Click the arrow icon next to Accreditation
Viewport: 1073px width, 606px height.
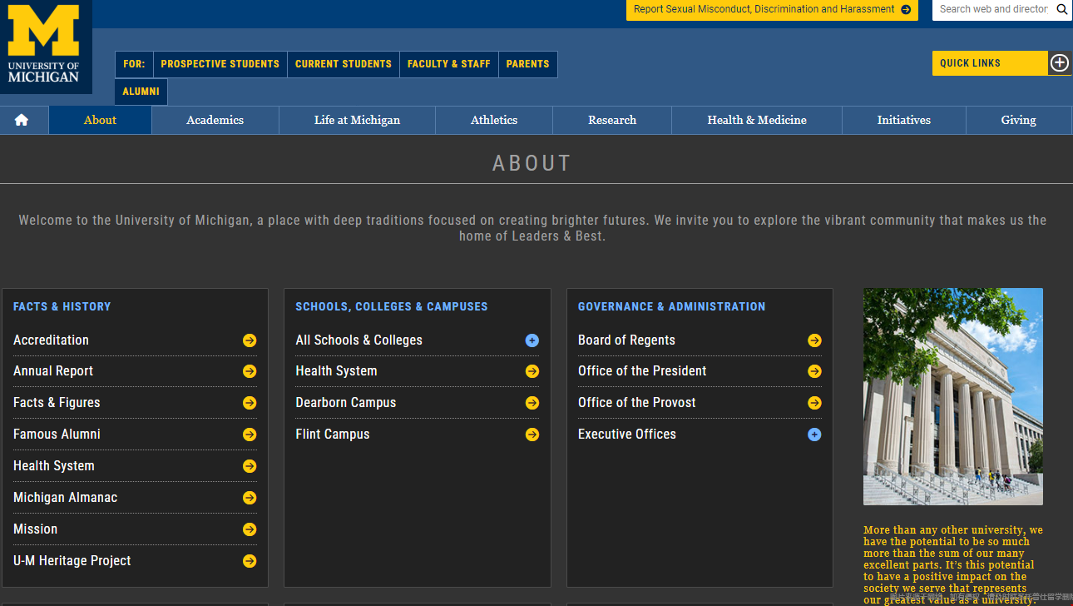(250, 340)
